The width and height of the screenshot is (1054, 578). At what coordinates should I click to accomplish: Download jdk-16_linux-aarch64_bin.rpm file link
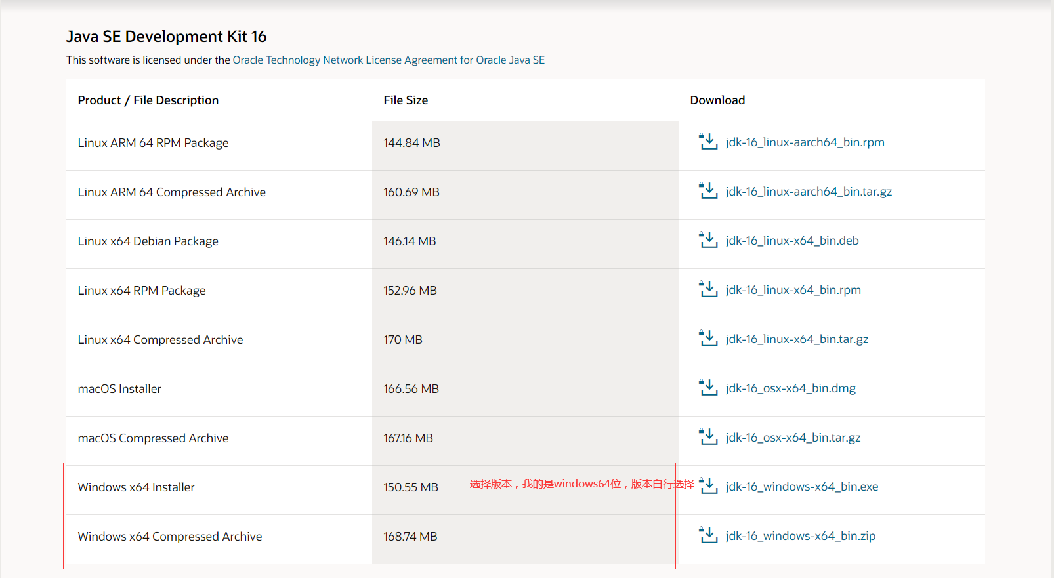pos(805,142)
